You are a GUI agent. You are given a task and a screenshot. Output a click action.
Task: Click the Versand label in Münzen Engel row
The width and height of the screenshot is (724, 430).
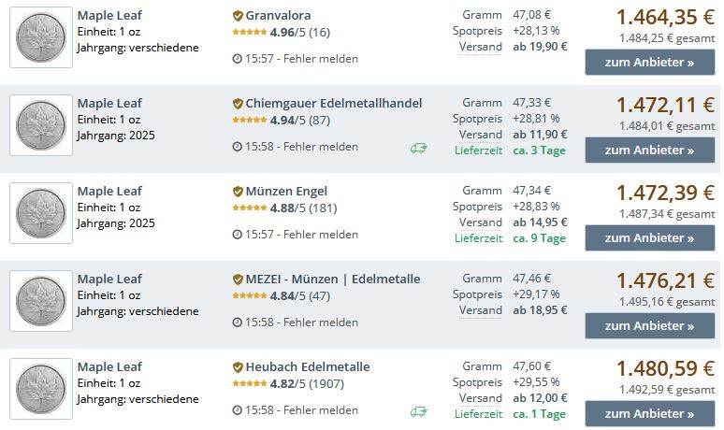pyautogui.click(x=481, y=222)
